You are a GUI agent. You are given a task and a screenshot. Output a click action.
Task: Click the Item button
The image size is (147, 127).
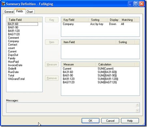point(52,42)
